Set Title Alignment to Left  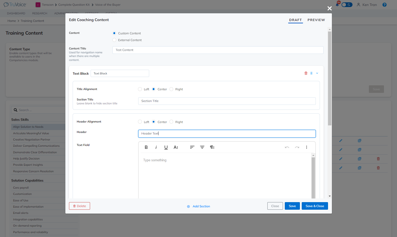[140, 89]
